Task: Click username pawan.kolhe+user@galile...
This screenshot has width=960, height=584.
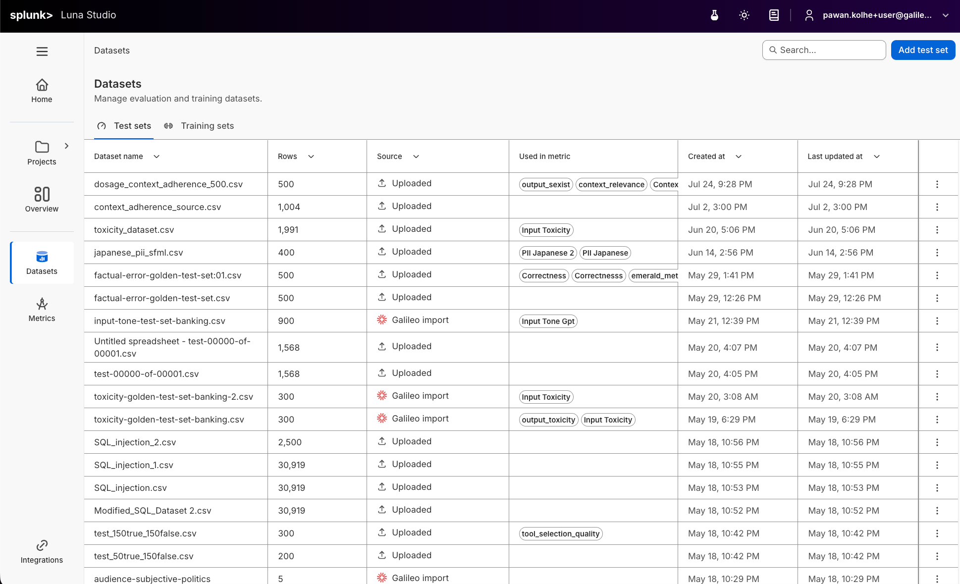Action: (877, 15)
